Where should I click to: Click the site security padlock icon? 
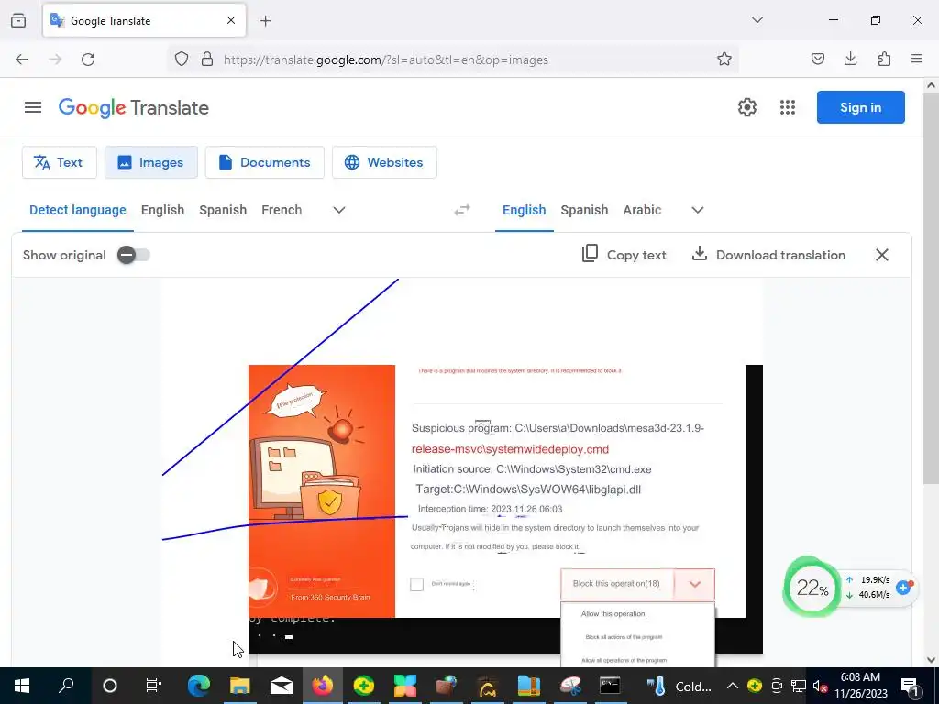click(x=207, y=60)
